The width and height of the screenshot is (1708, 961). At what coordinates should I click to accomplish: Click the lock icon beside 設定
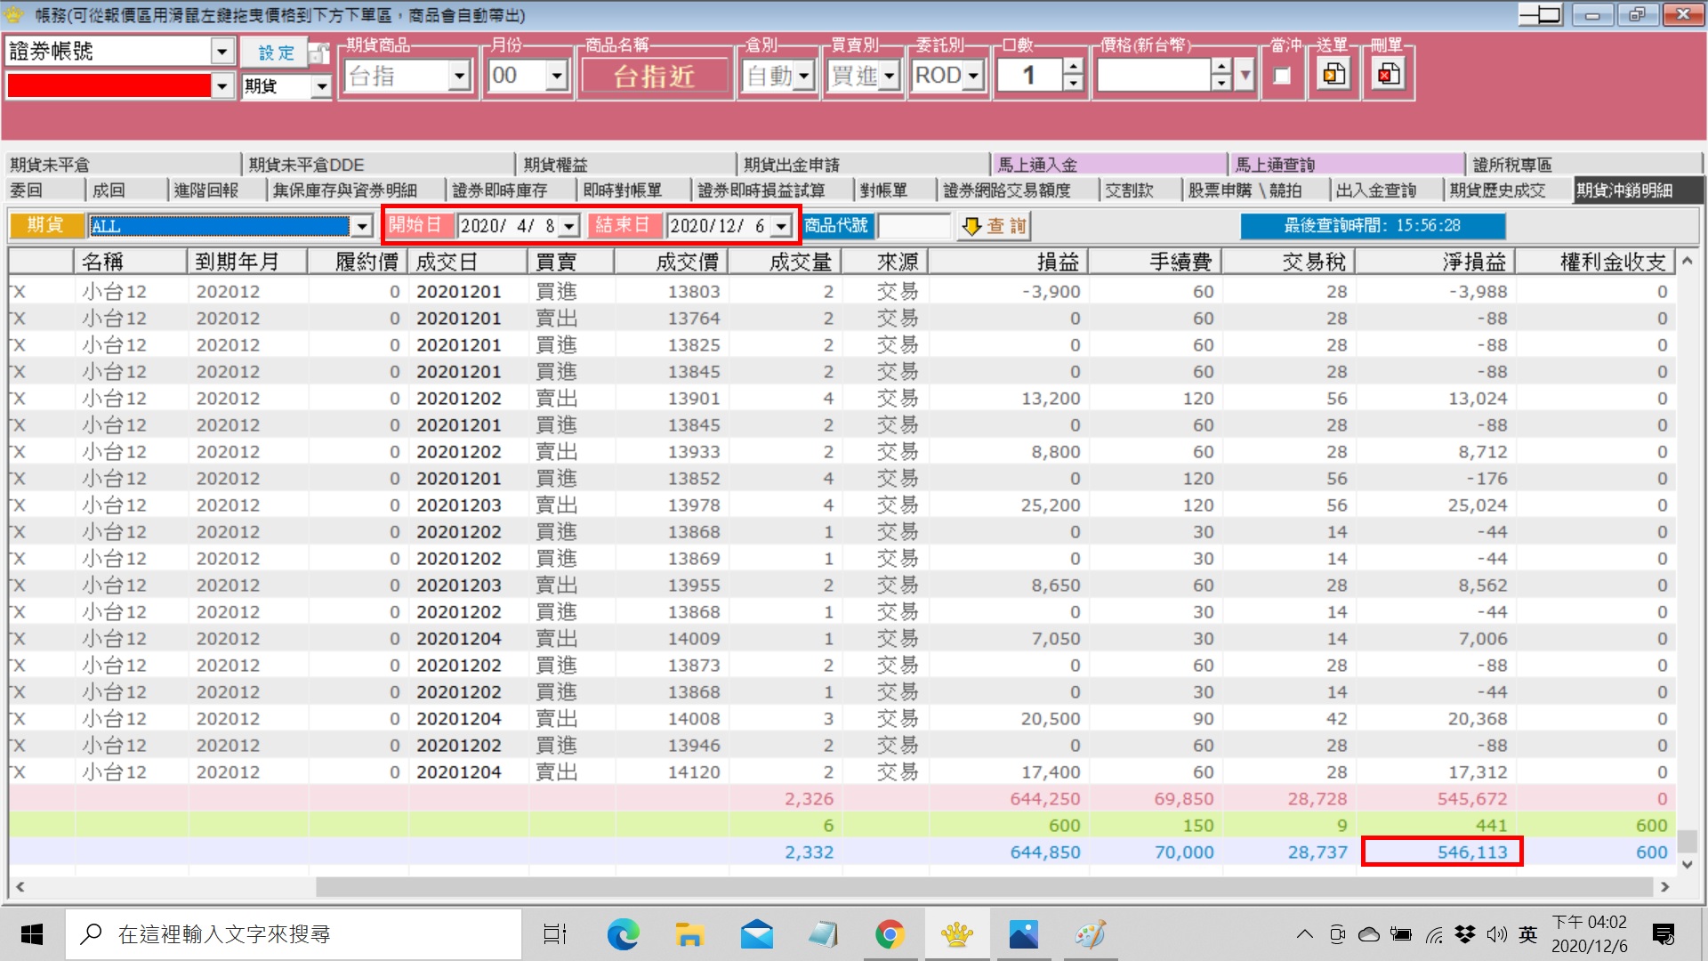[318, 53]
